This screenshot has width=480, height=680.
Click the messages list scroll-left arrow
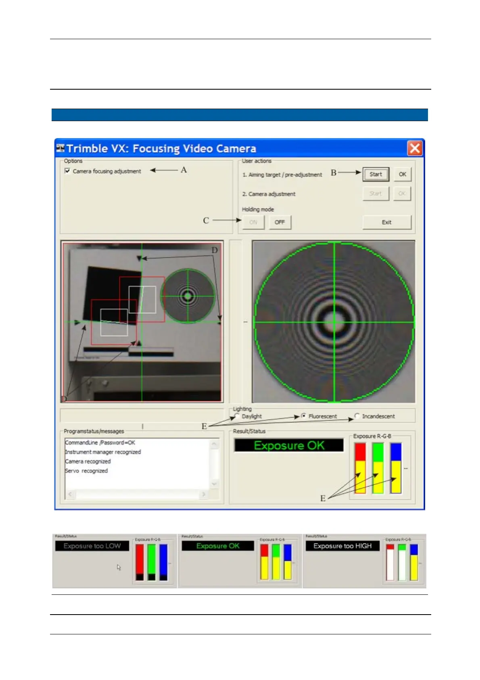coord(70,494)
